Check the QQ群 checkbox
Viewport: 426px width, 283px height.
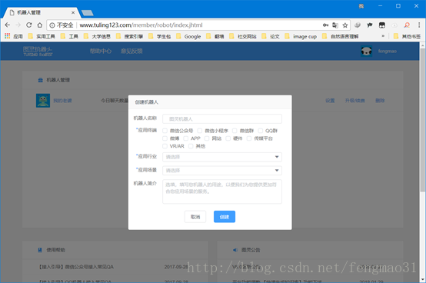pos(260,131)
